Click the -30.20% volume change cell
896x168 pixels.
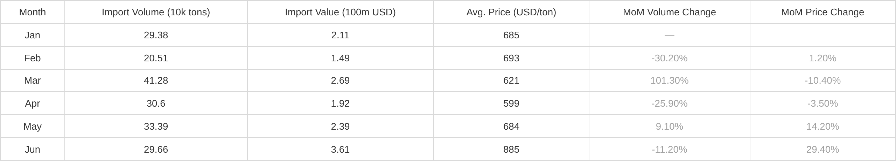pyautogui.click(x=670, y=58)
